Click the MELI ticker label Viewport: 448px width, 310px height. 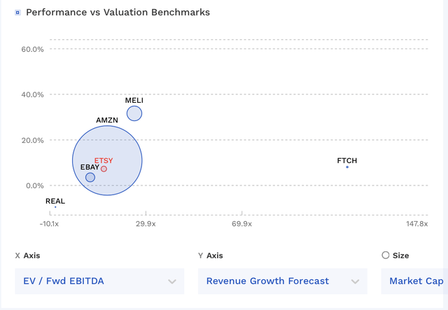click(x=134, y=100)
